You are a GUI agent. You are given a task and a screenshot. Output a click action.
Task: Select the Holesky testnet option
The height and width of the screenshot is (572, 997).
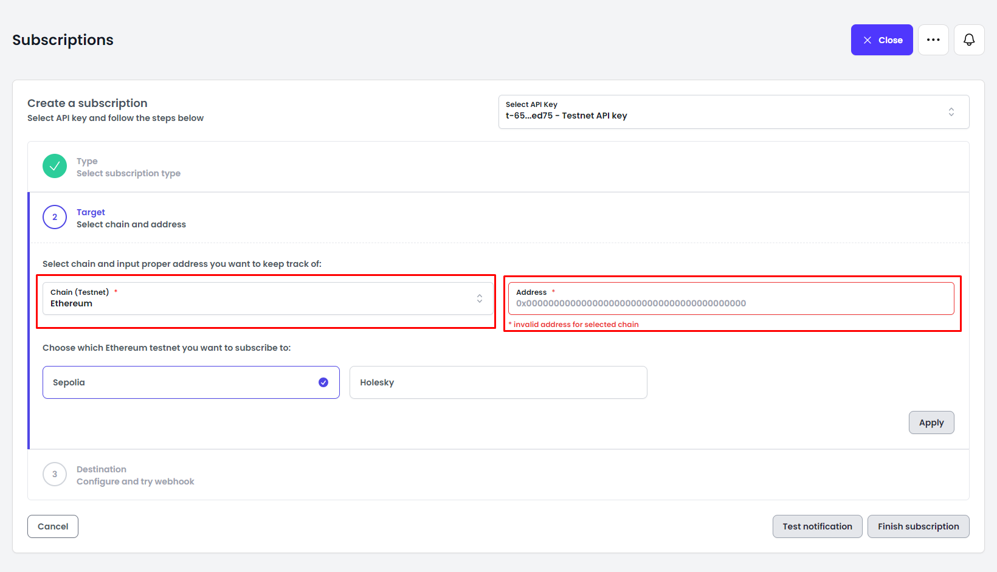click(498, 382)
